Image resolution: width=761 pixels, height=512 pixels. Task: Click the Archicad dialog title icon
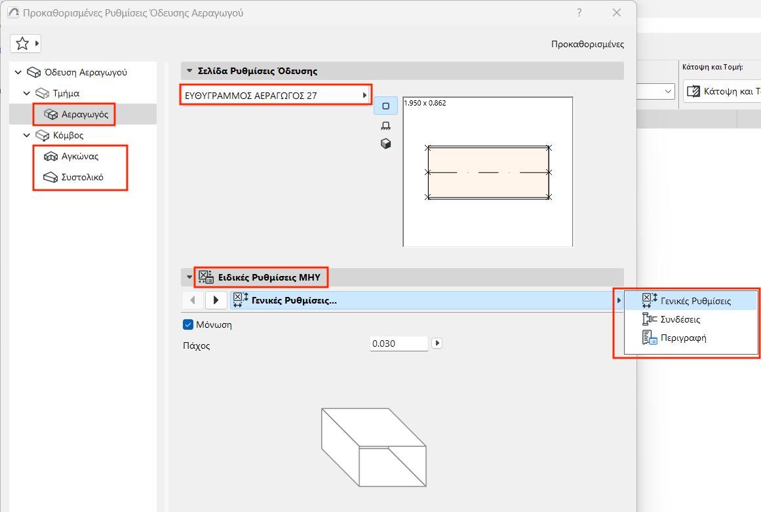point(14,12)
